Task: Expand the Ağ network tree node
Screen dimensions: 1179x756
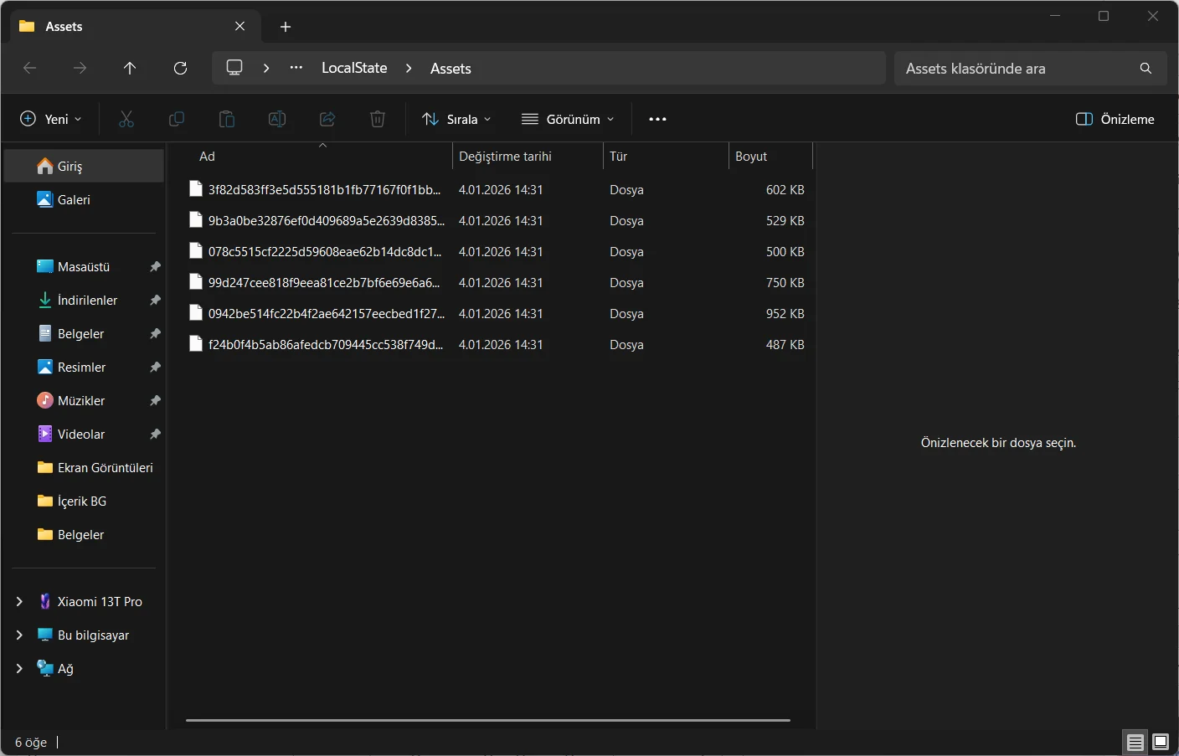Action: click(19, 668)
